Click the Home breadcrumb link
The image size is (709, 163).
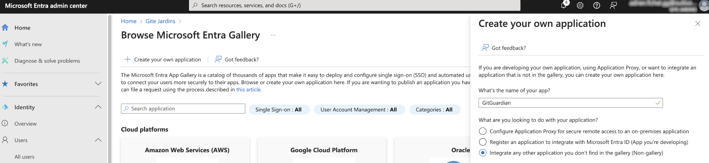(x=129, y=21)
